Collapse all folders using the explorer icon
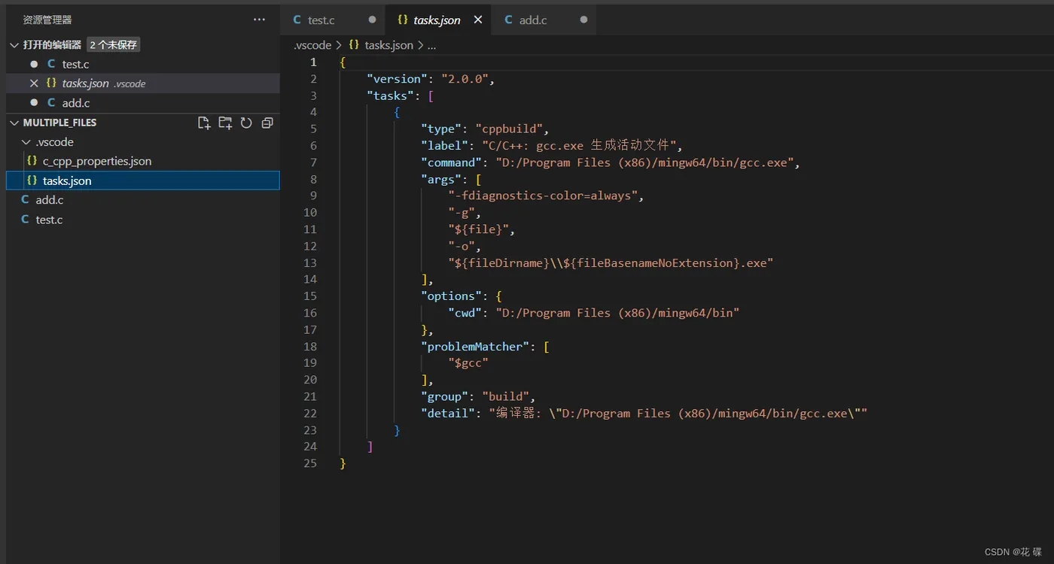1054x564 pixels. click(x=267, y=123)
